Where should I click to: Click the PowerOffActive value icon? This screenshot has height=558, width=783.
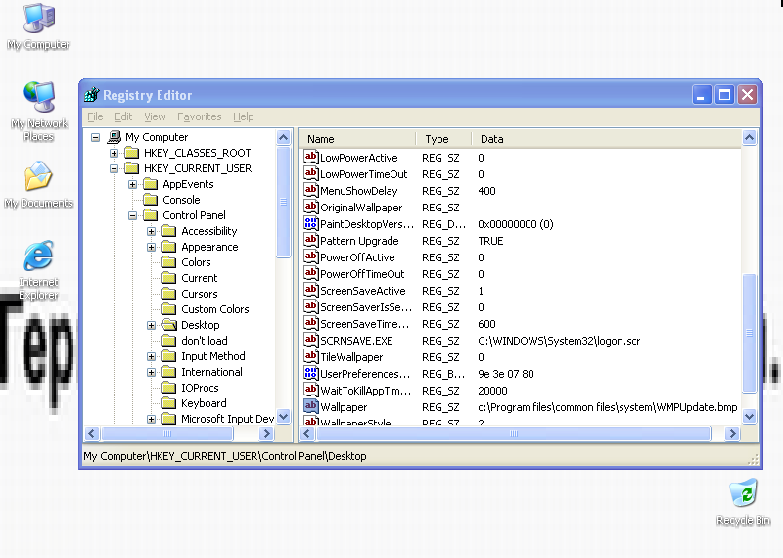[310, 256]
